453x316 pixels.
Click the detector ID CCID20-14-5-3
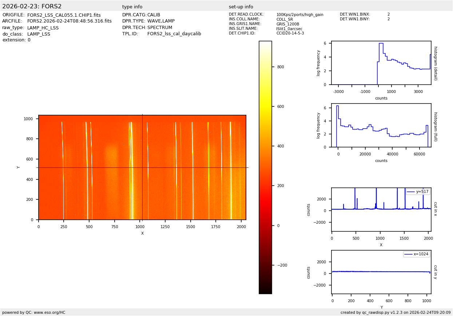pyautogui.click(x=290, y=33)
